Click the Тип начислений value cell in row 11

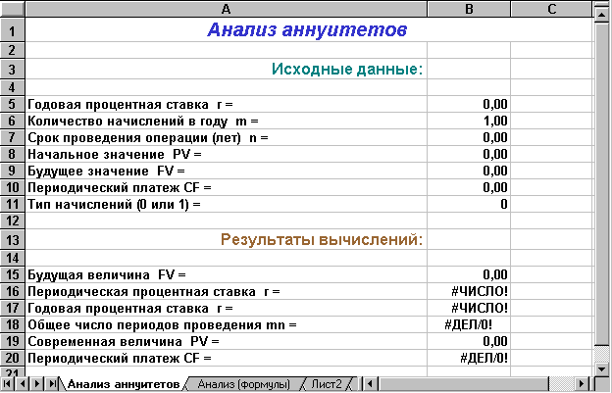point(469,204)
